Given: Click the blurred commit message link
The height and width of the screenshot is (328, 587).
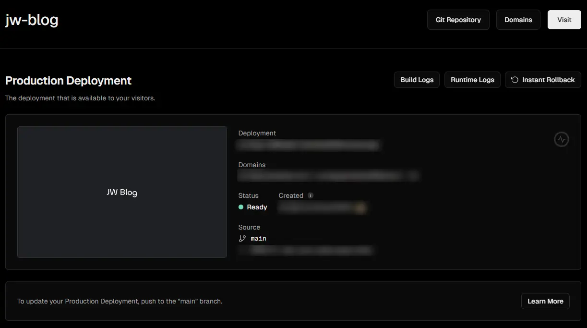Looking at the screenshot, I should tap(311, 250).
